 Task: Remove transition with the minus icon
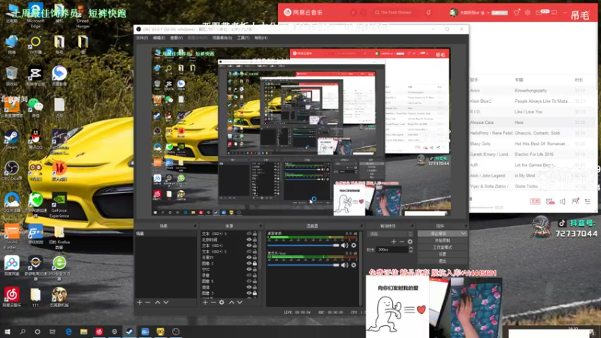tap(402, 241)
